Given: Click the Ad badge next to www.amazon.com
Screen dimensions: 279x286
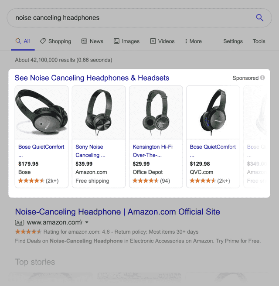Looking at the screenshot, I should point(19,223).
